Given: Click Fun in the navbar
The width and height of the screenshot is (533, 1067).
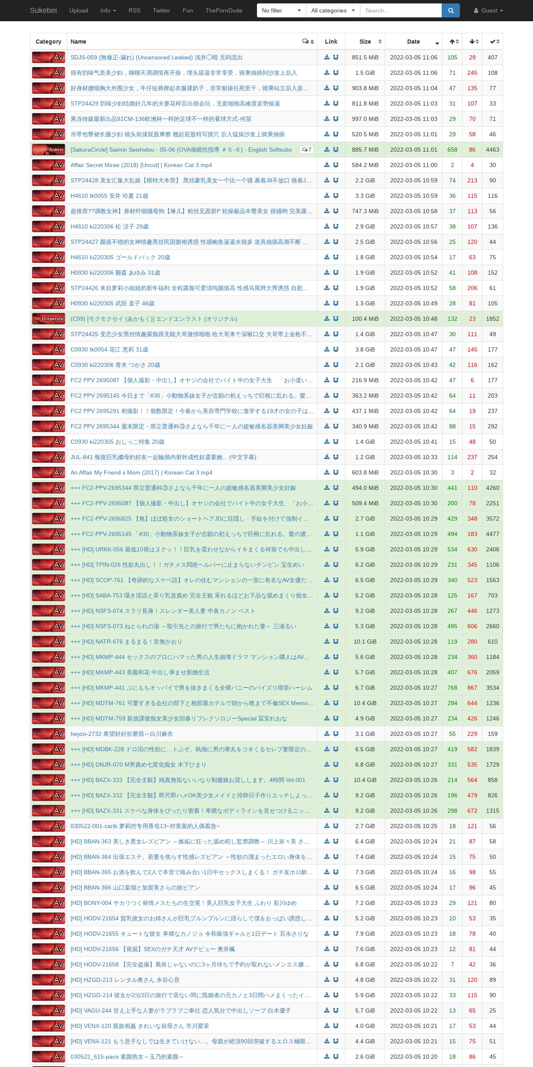Looking at the screenshot, I should tap(188, 10).
